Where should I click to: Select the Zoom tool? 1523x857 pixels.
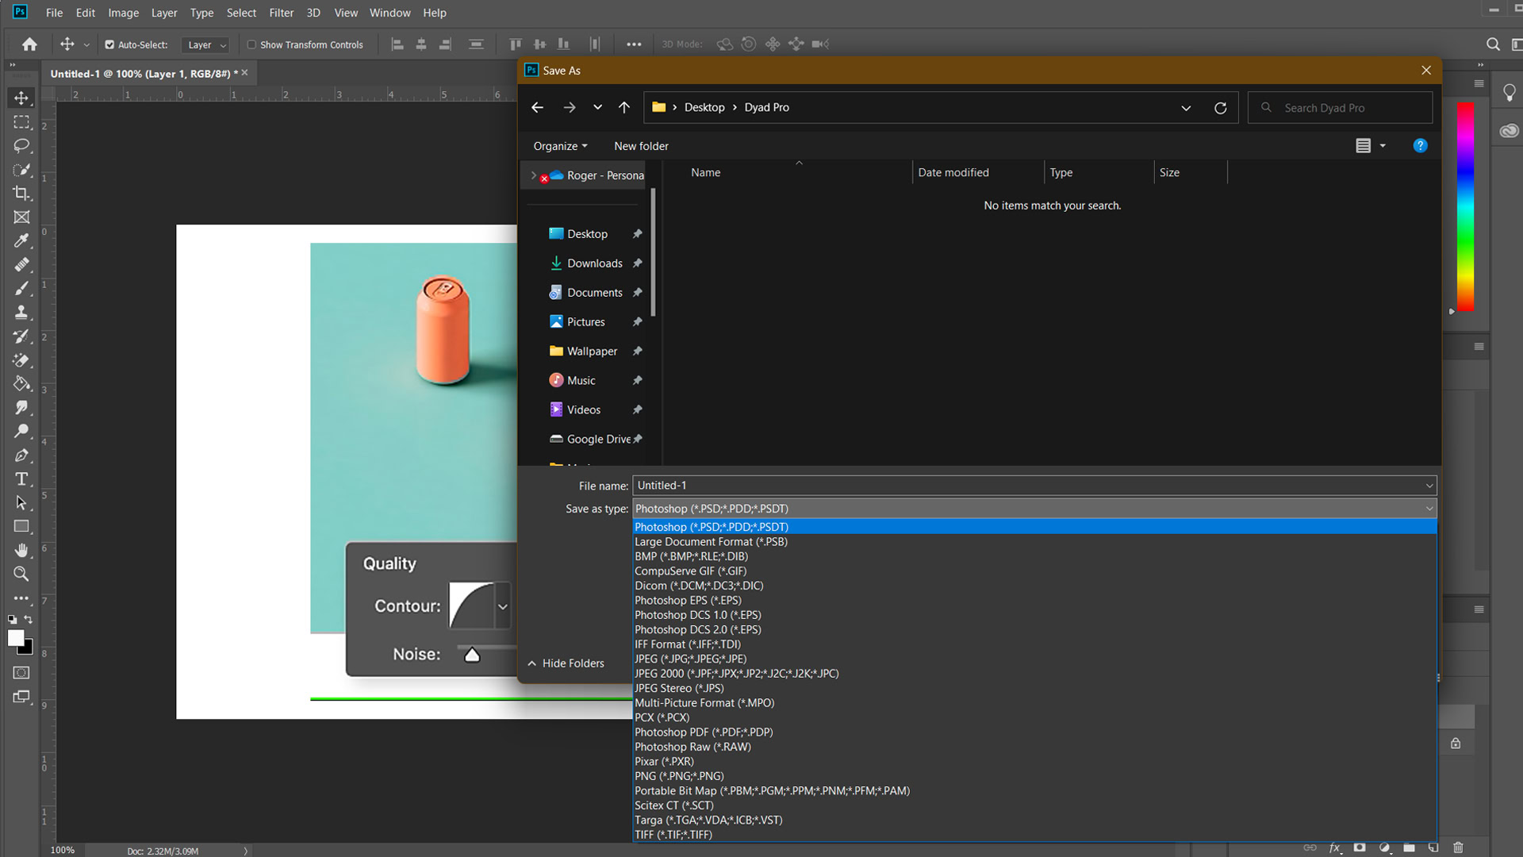21,574
